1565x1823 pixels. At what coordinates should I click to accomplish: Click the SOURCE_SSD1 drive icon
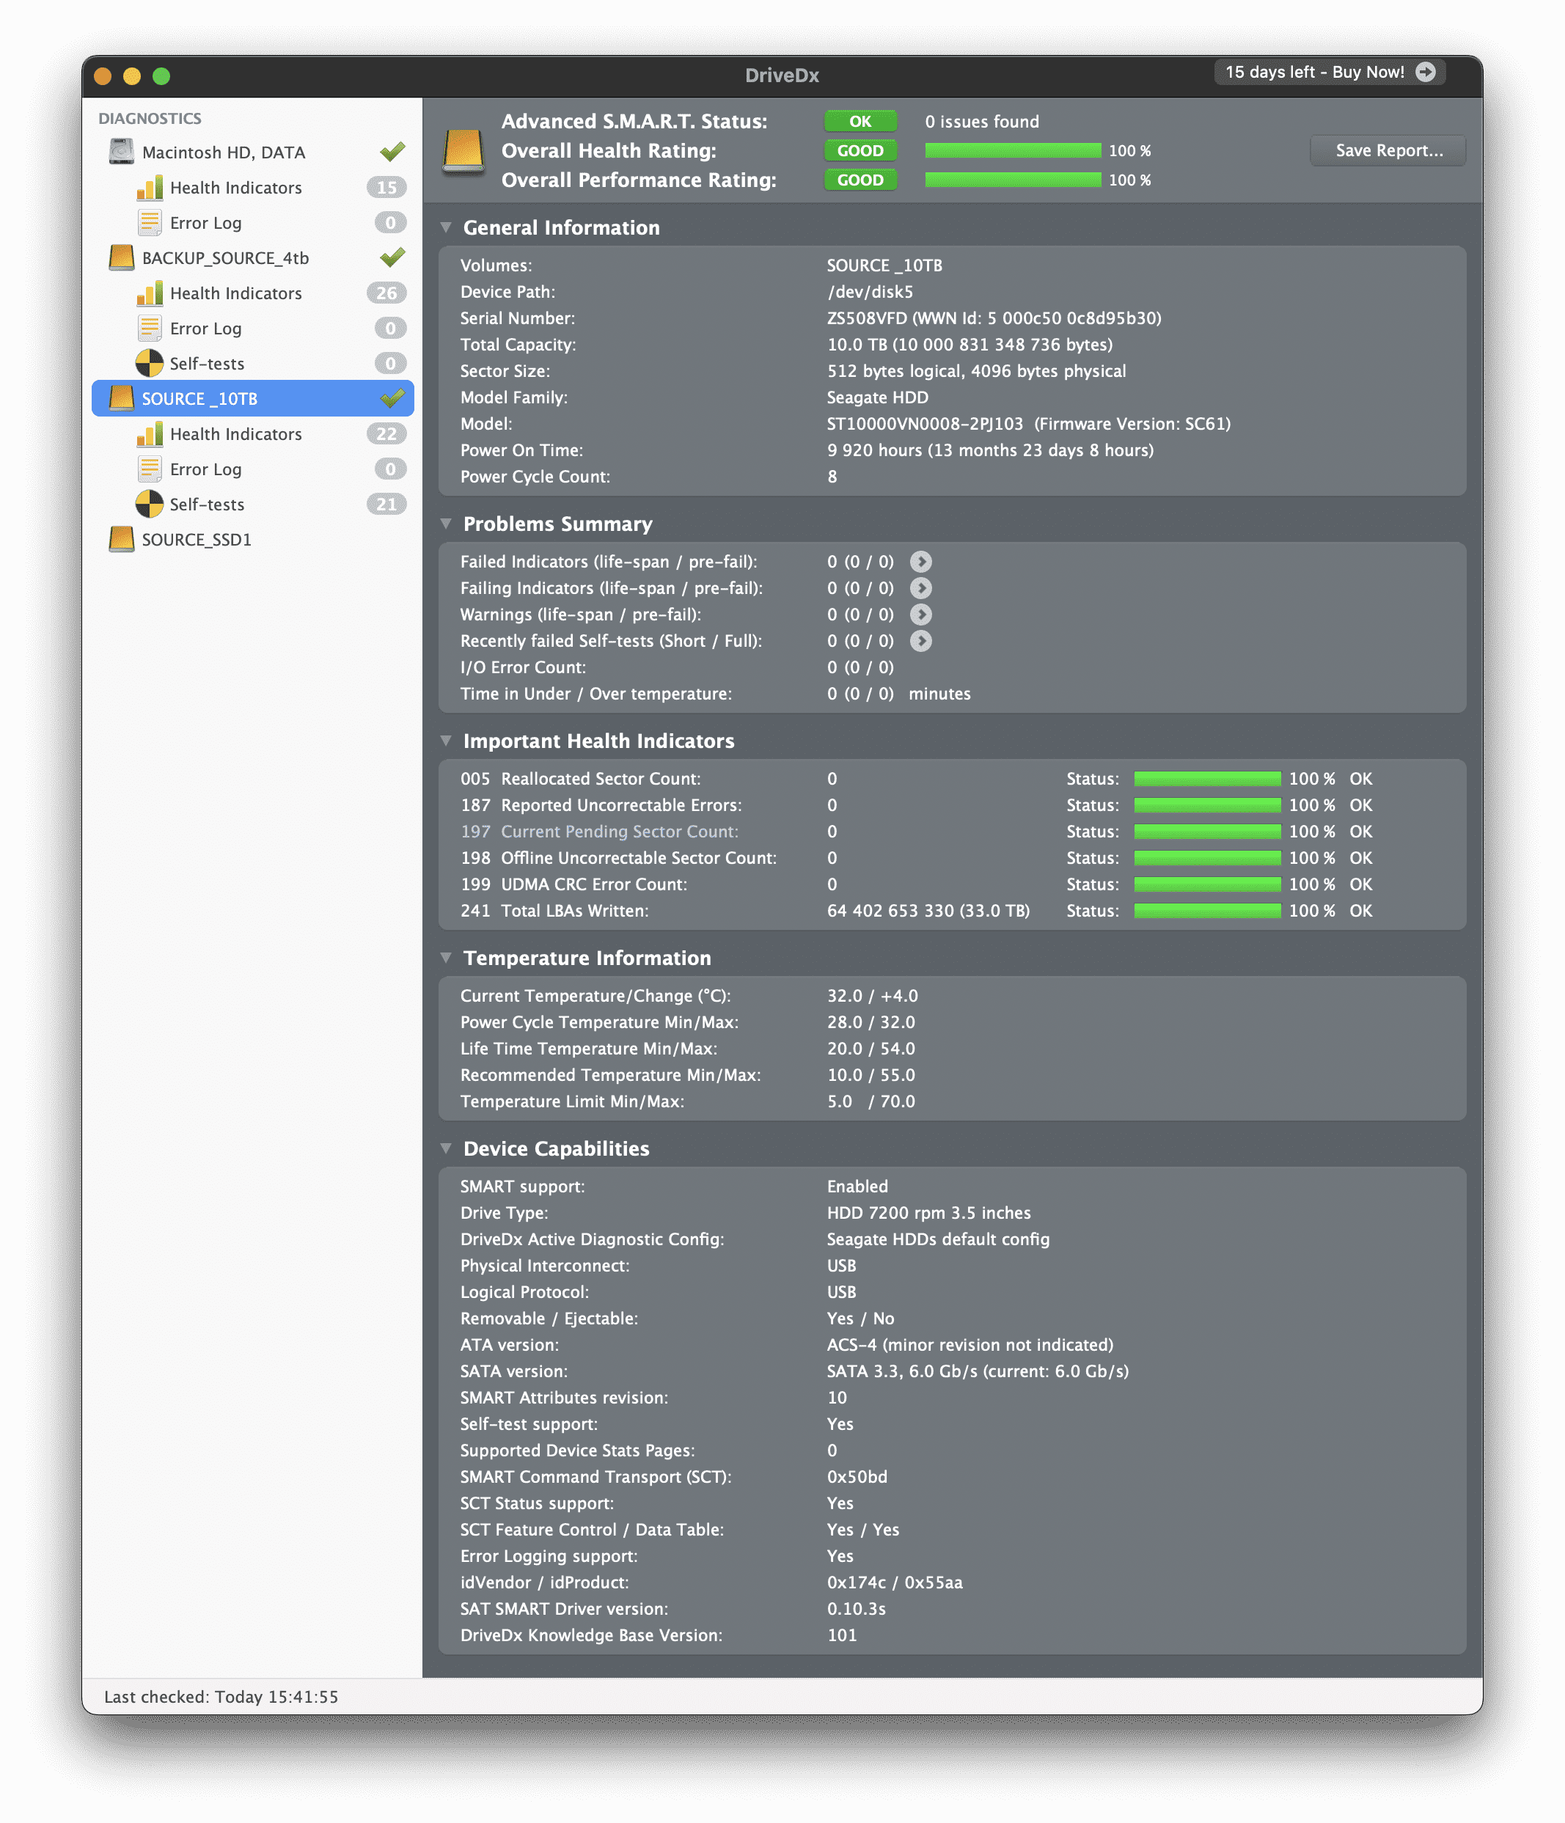(122, 539)
